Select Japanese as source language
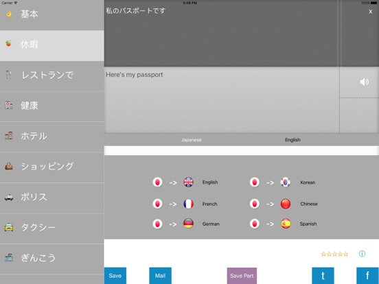Viewport: 379px width, 284px height. pyautogui.click(x=191, y=140)
